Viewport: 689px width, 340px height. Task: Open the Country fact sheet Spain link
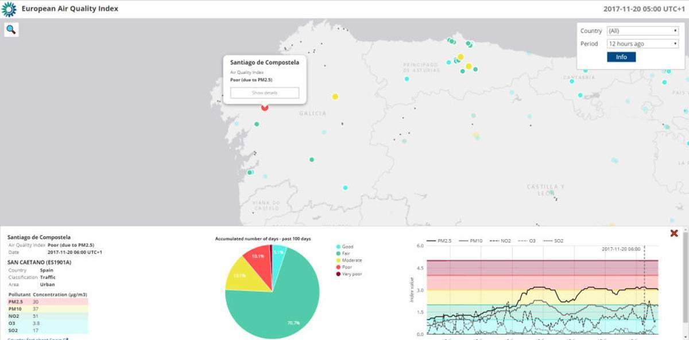pos(38,338)
